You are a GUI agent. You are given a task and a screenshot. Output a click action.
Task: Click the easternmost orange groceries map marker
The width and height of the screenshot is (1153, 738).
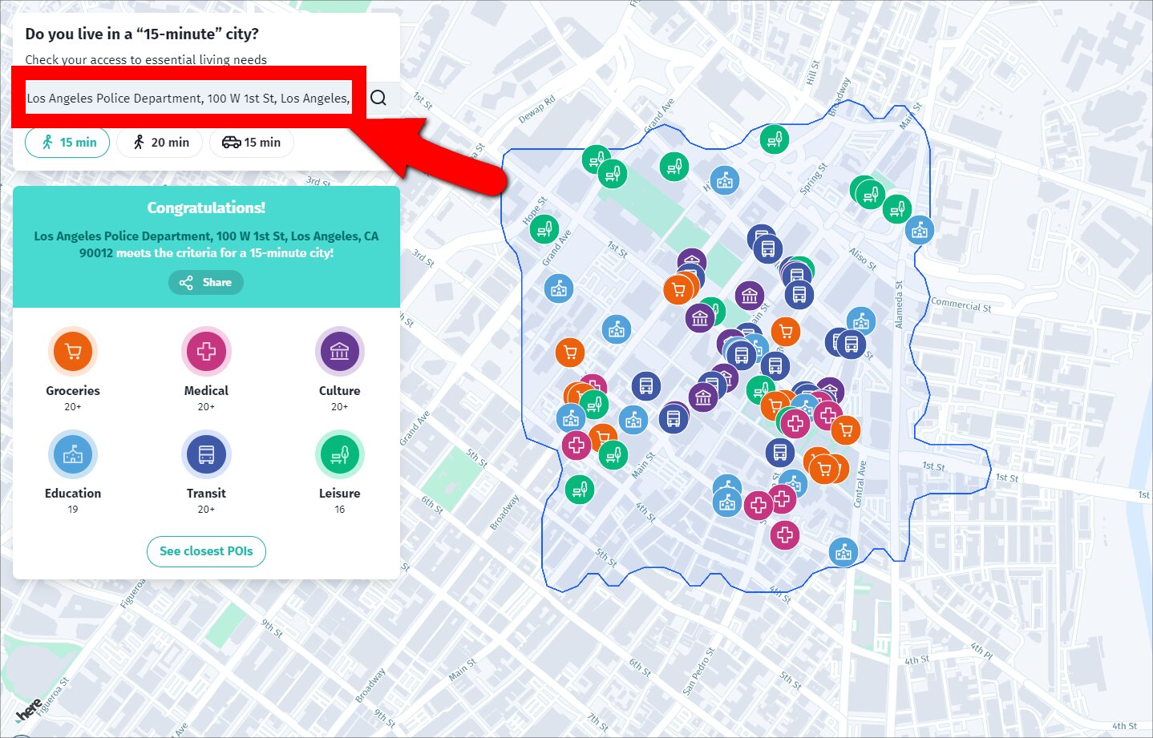click(846, 430)
